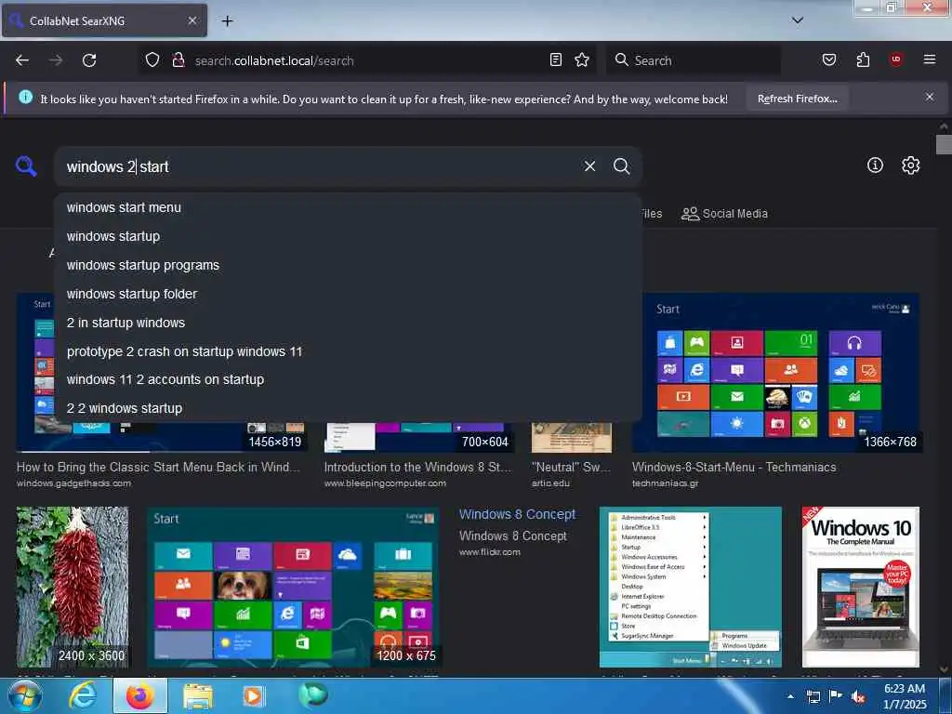The width and height of the screenshot is (952, 714).
Task: Submit search with the magnifier button
Action: click(x=621, y=165)
